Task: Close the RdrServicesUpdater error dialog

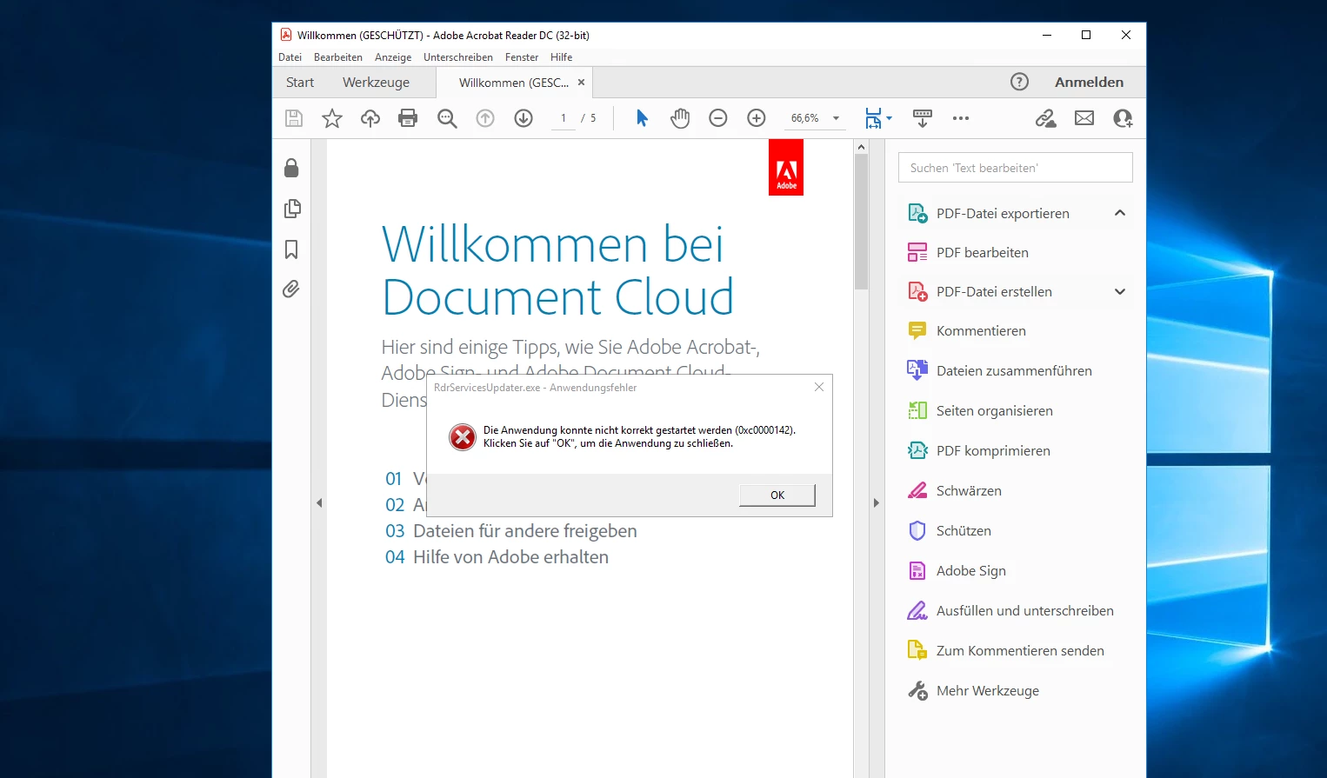Action: click(819, 387)
